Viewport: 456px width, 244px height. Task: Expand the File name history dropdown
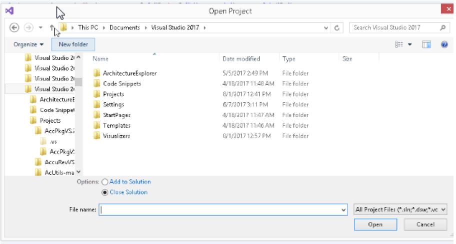pyautogui.click(x=343, y=210)
